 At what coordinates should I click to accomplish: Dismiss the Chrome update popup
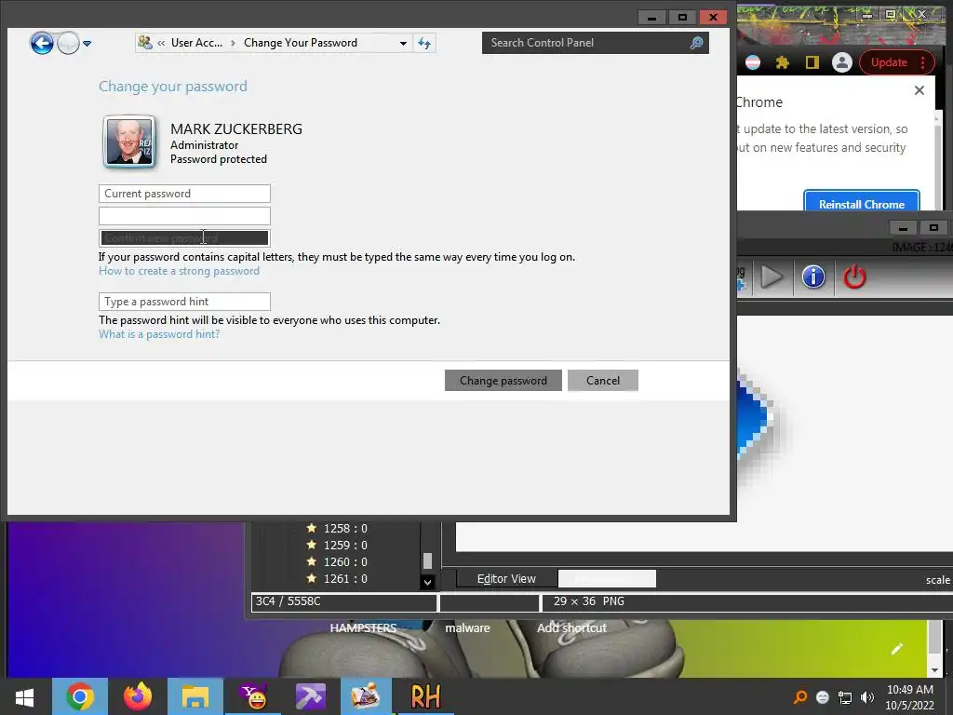click(x=919, y=90)
